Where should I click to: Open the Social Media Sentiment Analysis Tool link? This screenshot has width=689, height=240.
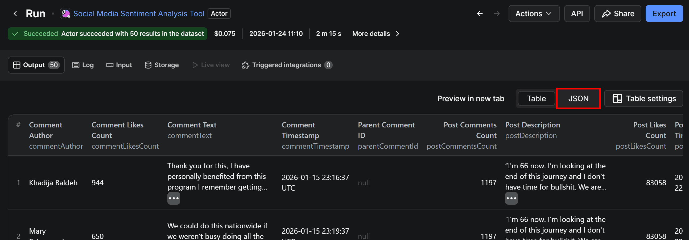(x=139, y=13)
